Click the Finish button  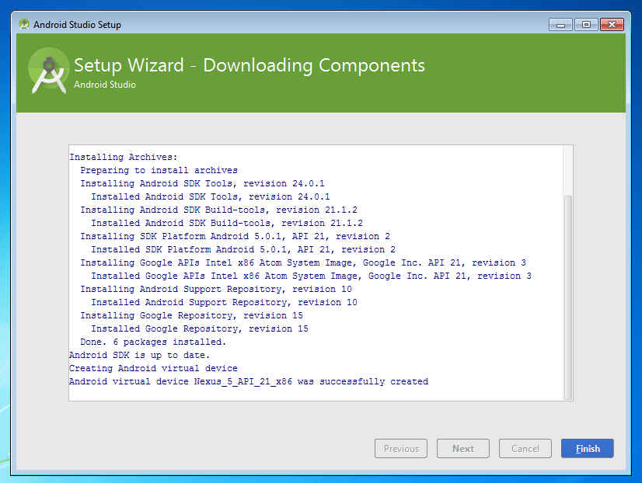(x=587, y=448)
